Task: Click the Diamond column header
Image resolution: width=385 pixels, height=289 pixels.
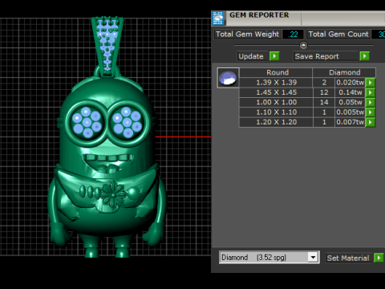Action: pyautogui.click(x=344, y=72)
